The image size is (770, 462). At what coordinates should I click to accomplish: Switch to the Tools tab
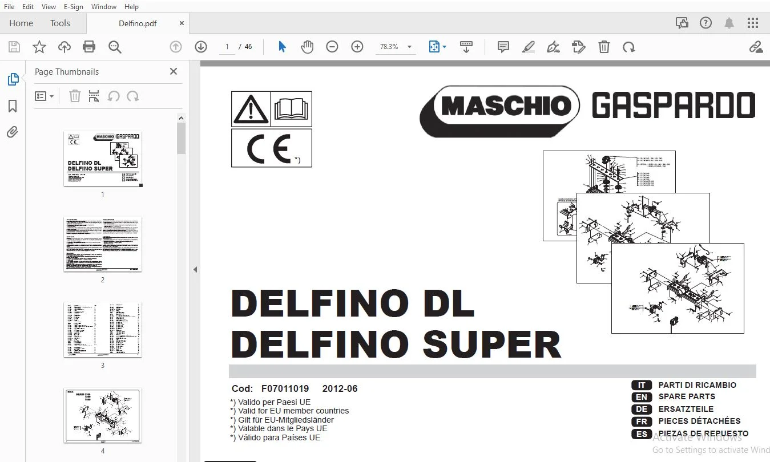(60, 23)
